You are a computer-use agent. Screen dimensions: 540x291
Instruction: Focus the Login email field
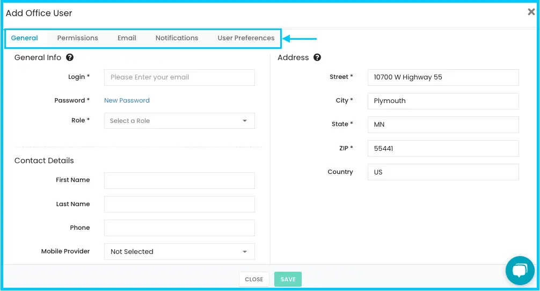[179, 77]
